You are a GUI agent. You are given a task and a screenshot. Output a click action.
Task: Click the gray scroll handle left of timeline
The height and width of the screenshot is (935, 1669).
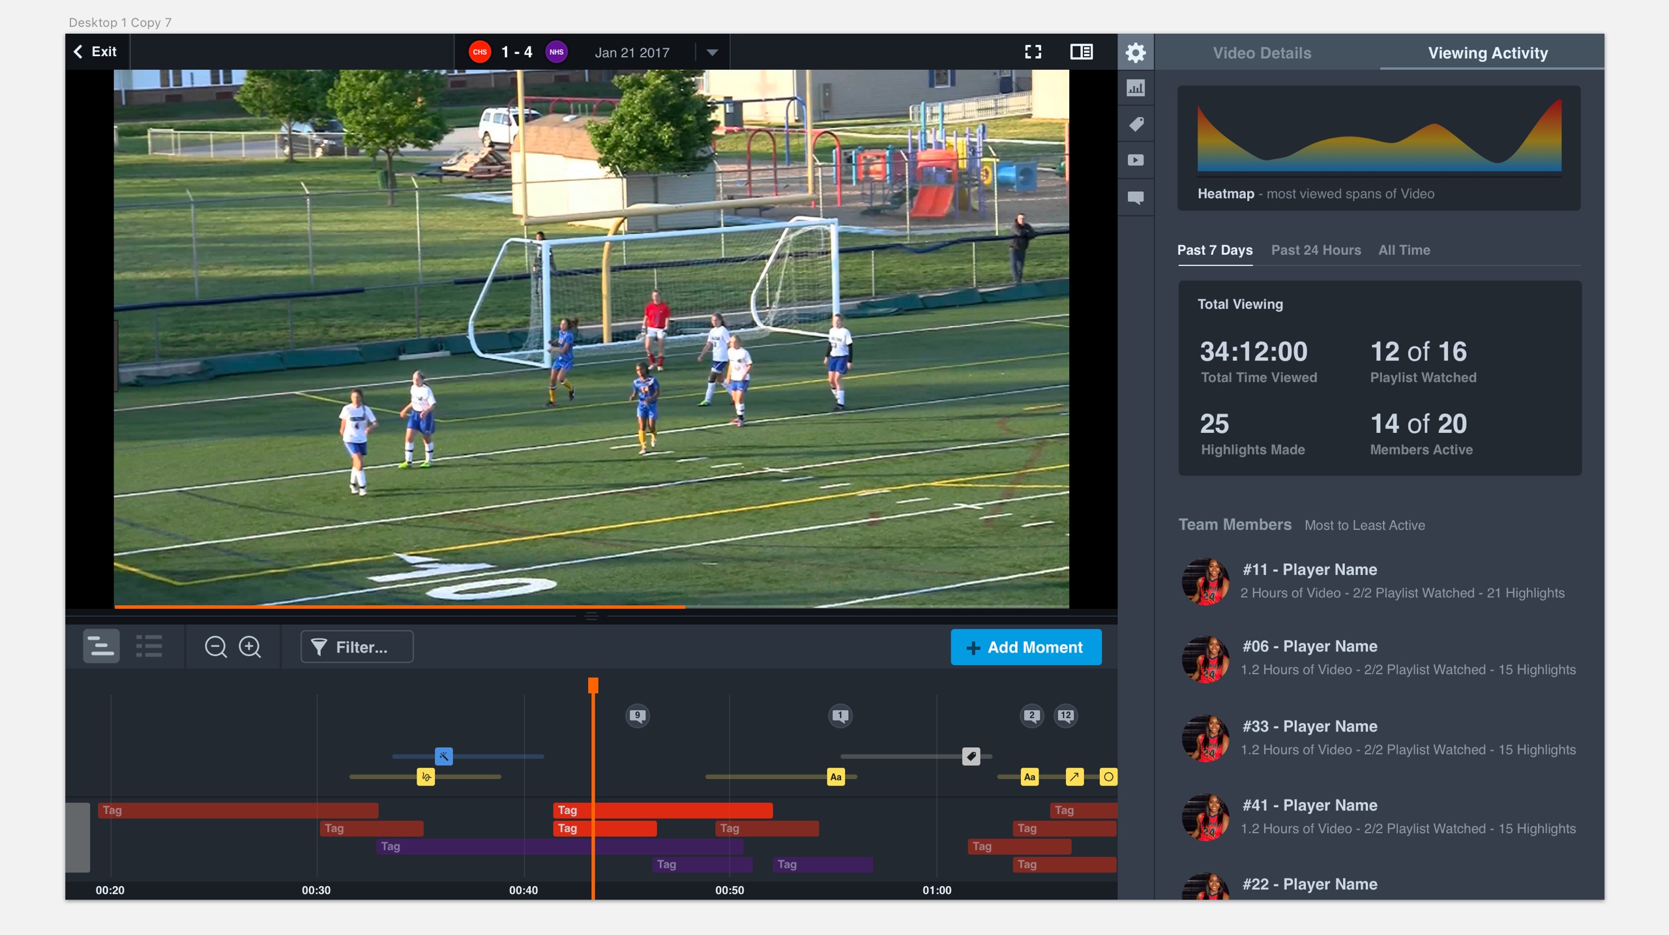[x=78, y=837]
